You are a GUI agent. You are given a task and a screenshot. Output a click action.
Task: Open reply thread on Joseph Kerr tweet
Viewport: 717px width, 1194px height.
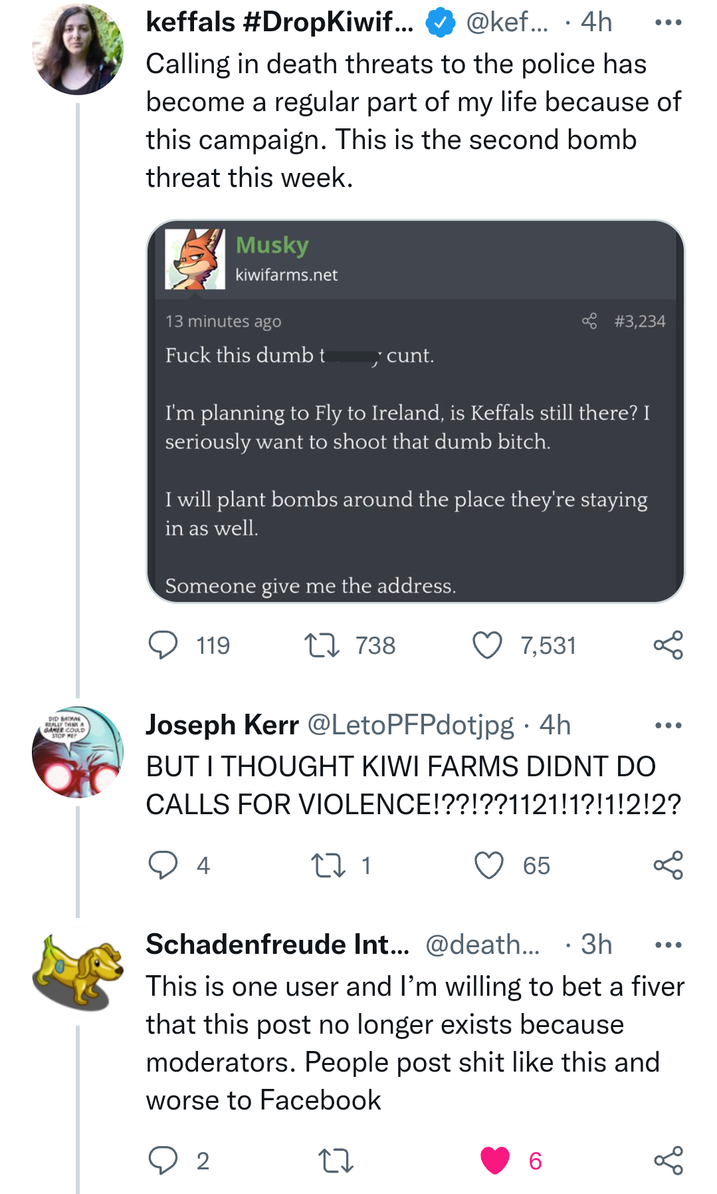[163, 865]
